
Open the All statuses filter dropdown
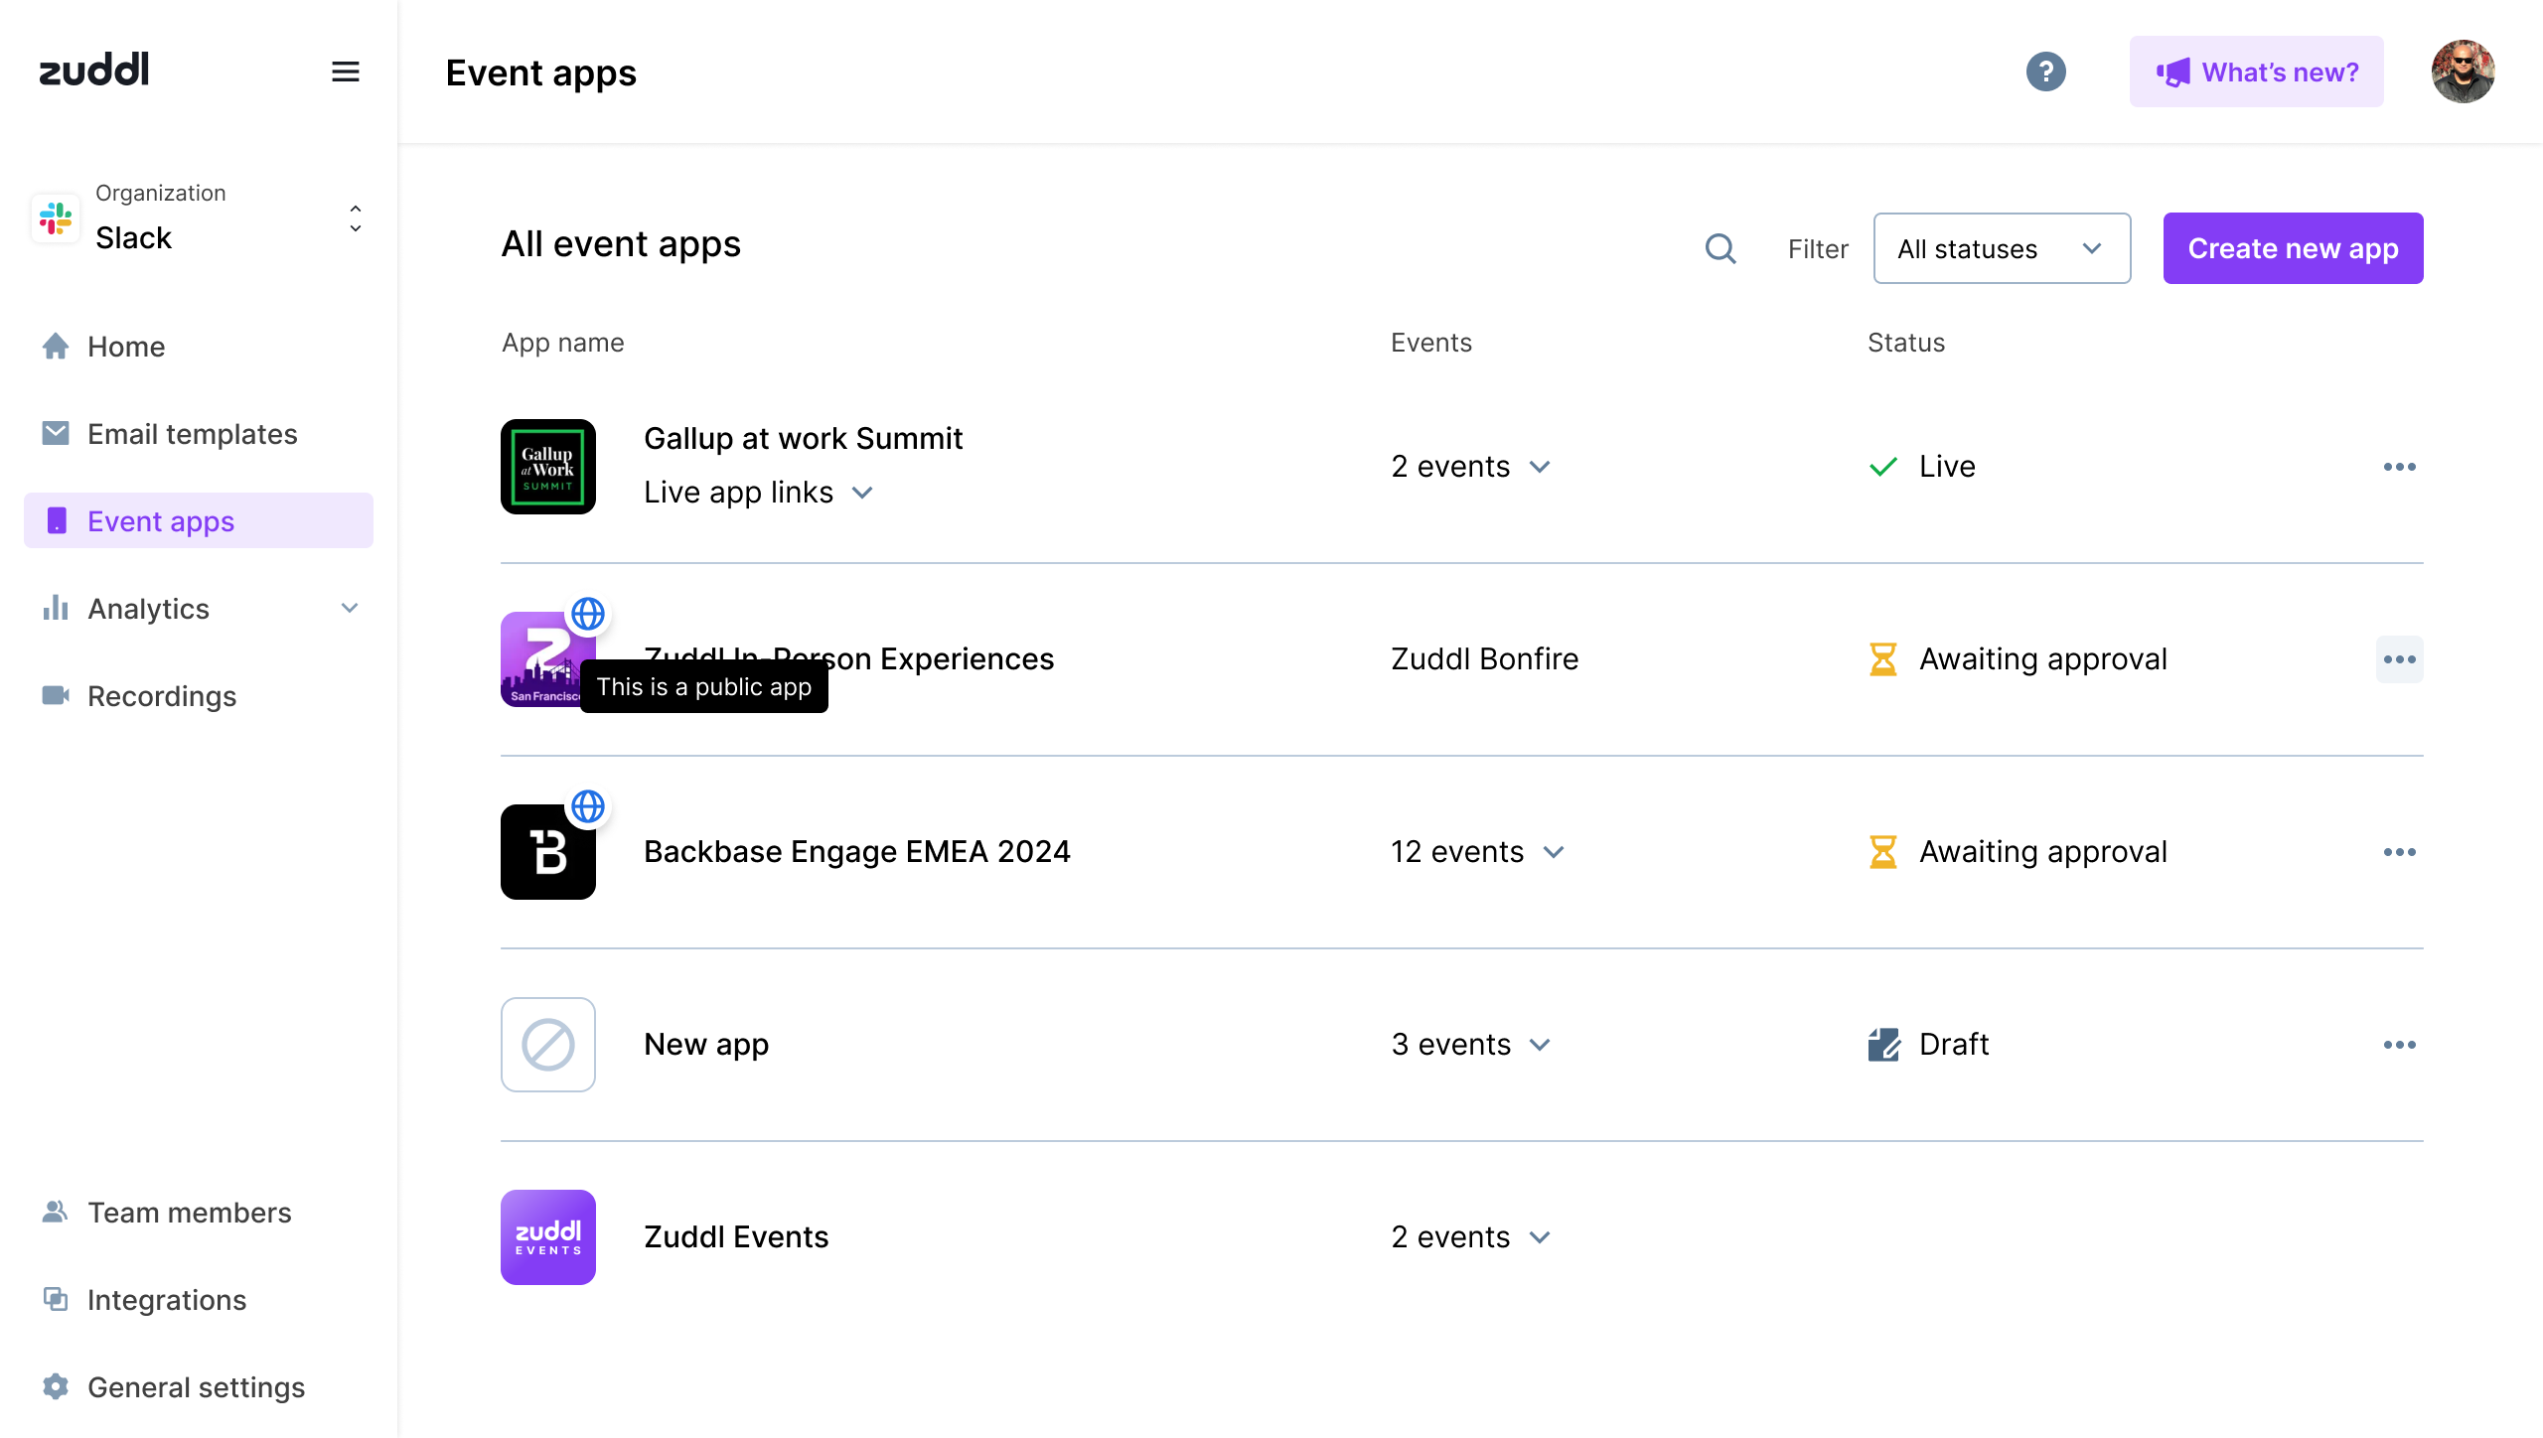pyautogui.click(x=2001, y=248)
